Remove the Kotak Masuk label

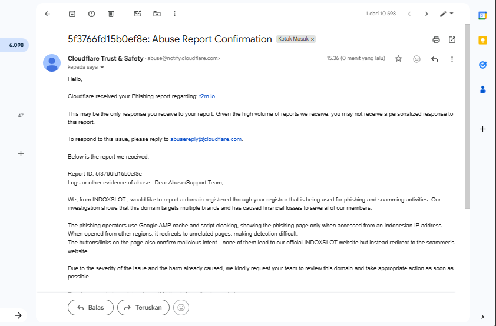313,39
